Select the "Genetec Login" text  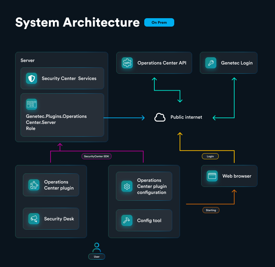click(237, 63)
